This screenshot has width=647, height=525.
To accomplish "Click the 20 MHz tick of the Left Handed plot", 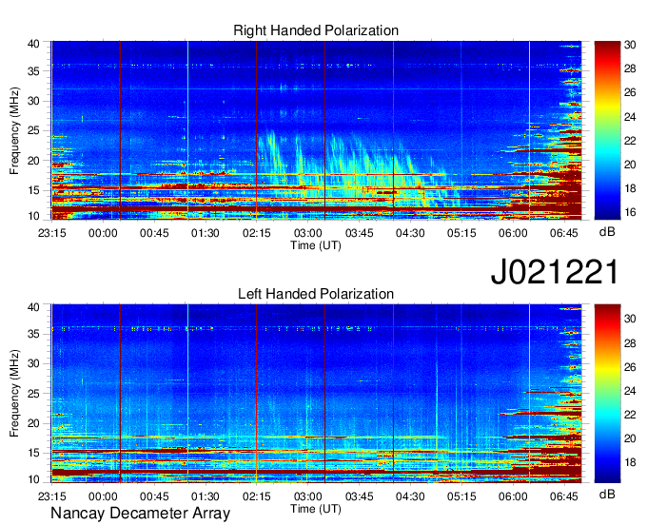I will 33,423.
